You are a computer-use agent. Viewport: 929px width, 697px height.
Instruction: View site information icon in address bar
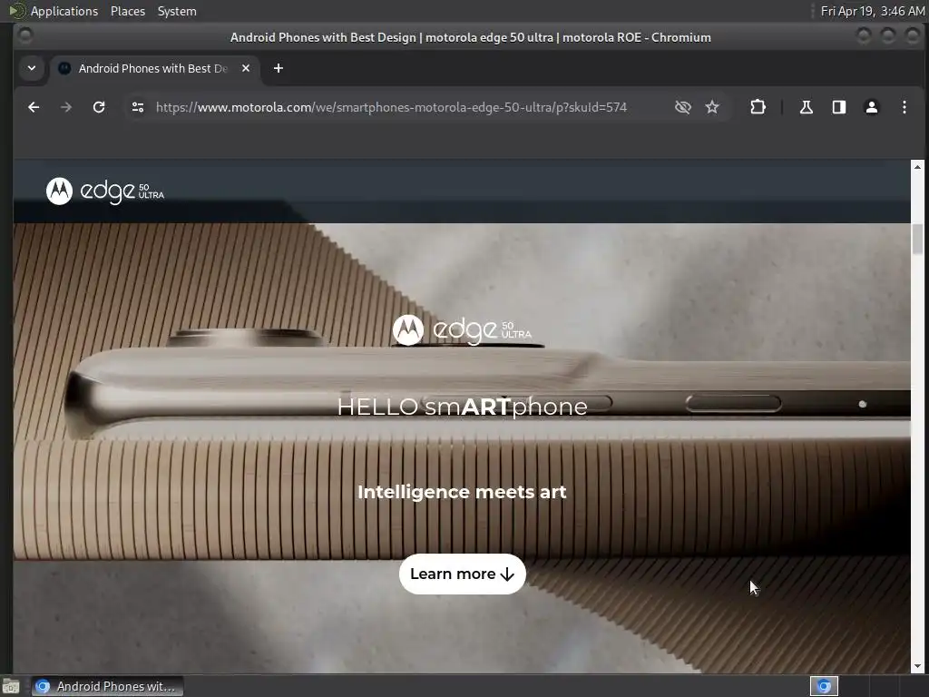tap(138, 107)
